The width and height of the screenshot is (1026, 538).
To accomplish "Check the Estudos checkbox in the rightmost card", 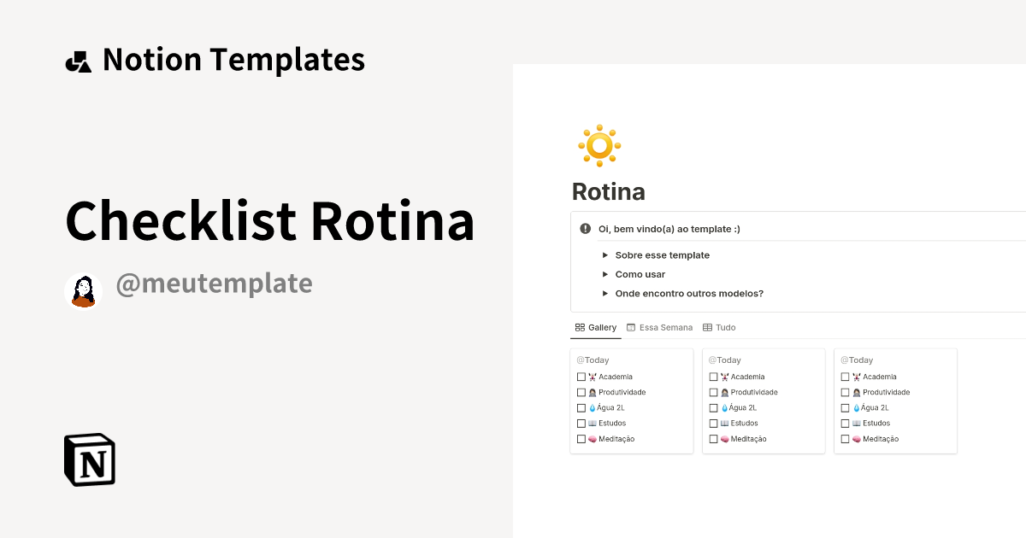I will click(x=845, y=423).
